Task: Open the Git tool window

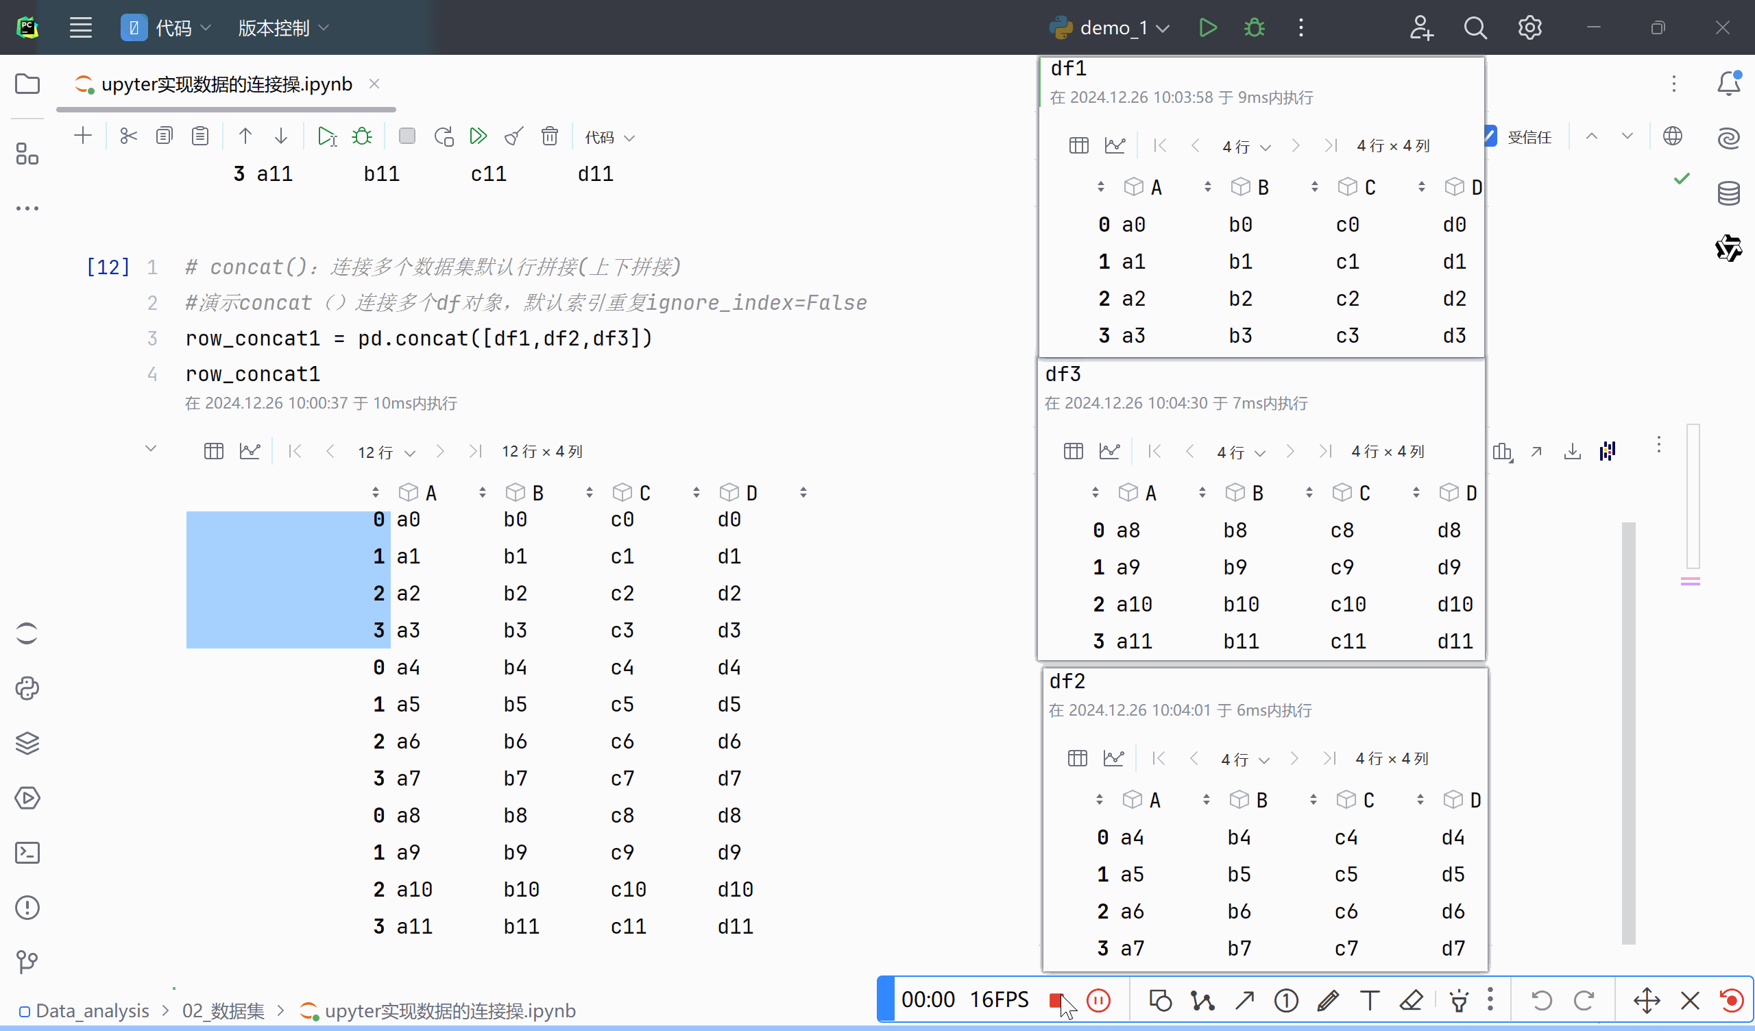Action: click(x=27, y=962)
